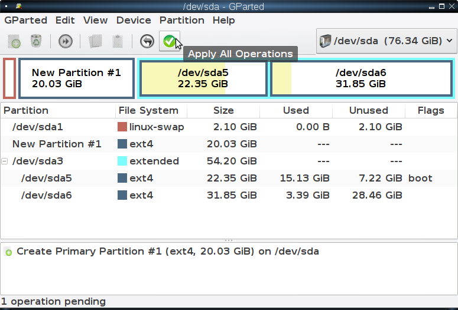Open the /dev/sda device selector dropdown
The height and width of the screenshot is (310, 458).
386,41
